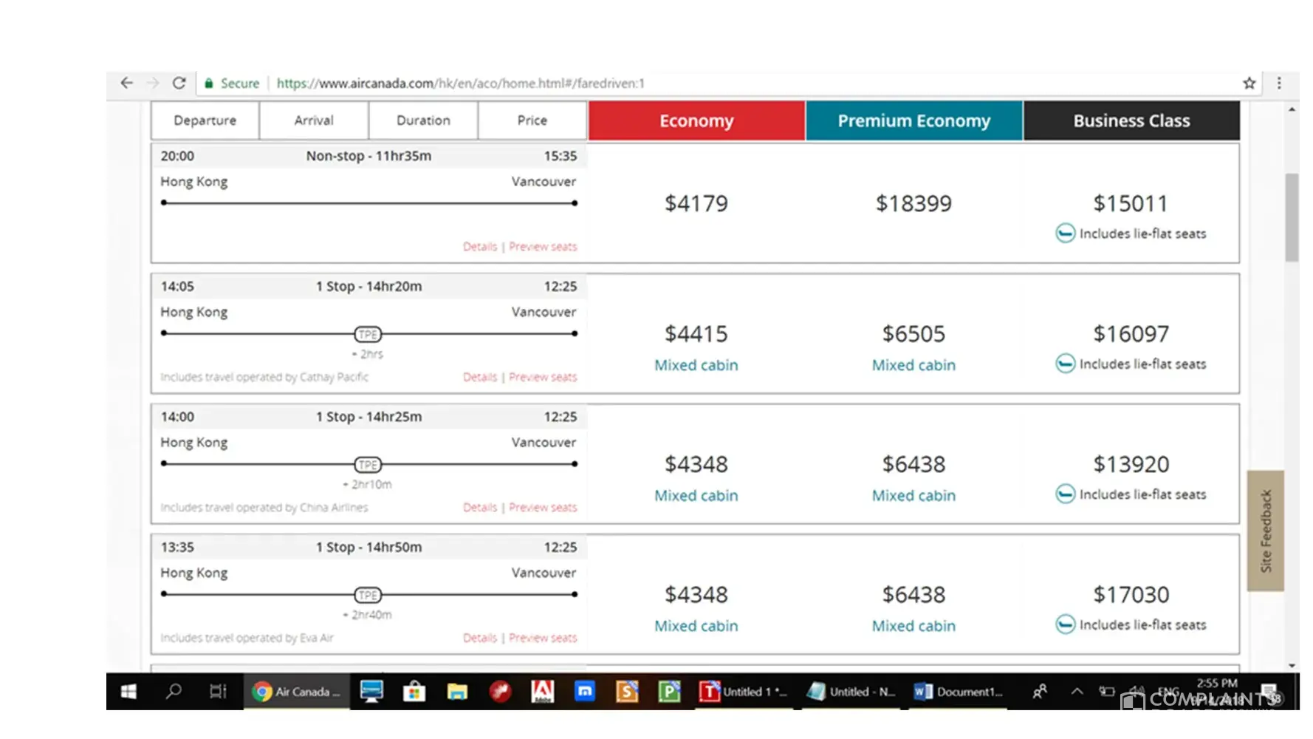Switch to the Word Document1 taskbar window
Image resolution: width=1313 pixels, height=739 pixels.
(959, 692)
